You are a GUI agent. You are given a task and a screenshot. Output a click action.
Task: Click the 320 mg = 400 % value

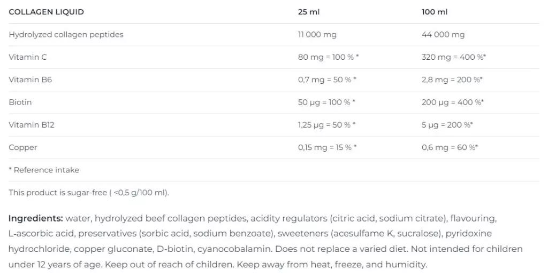(x=454, y=57)
